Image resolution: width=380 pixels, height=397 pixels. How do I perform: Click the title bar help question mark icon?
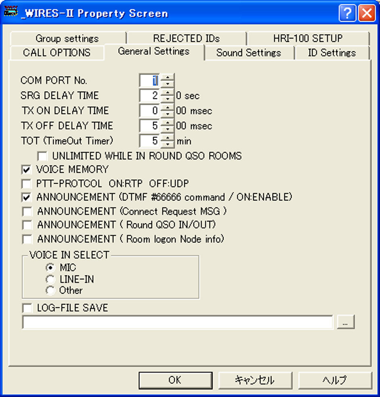coord(347,13)
